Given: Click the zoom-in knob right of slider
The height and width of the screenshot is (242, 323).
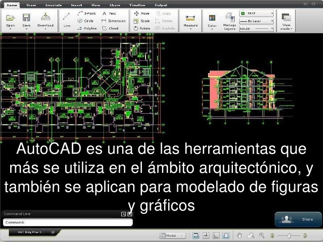Looking at the screenshot, I should 305,235.
